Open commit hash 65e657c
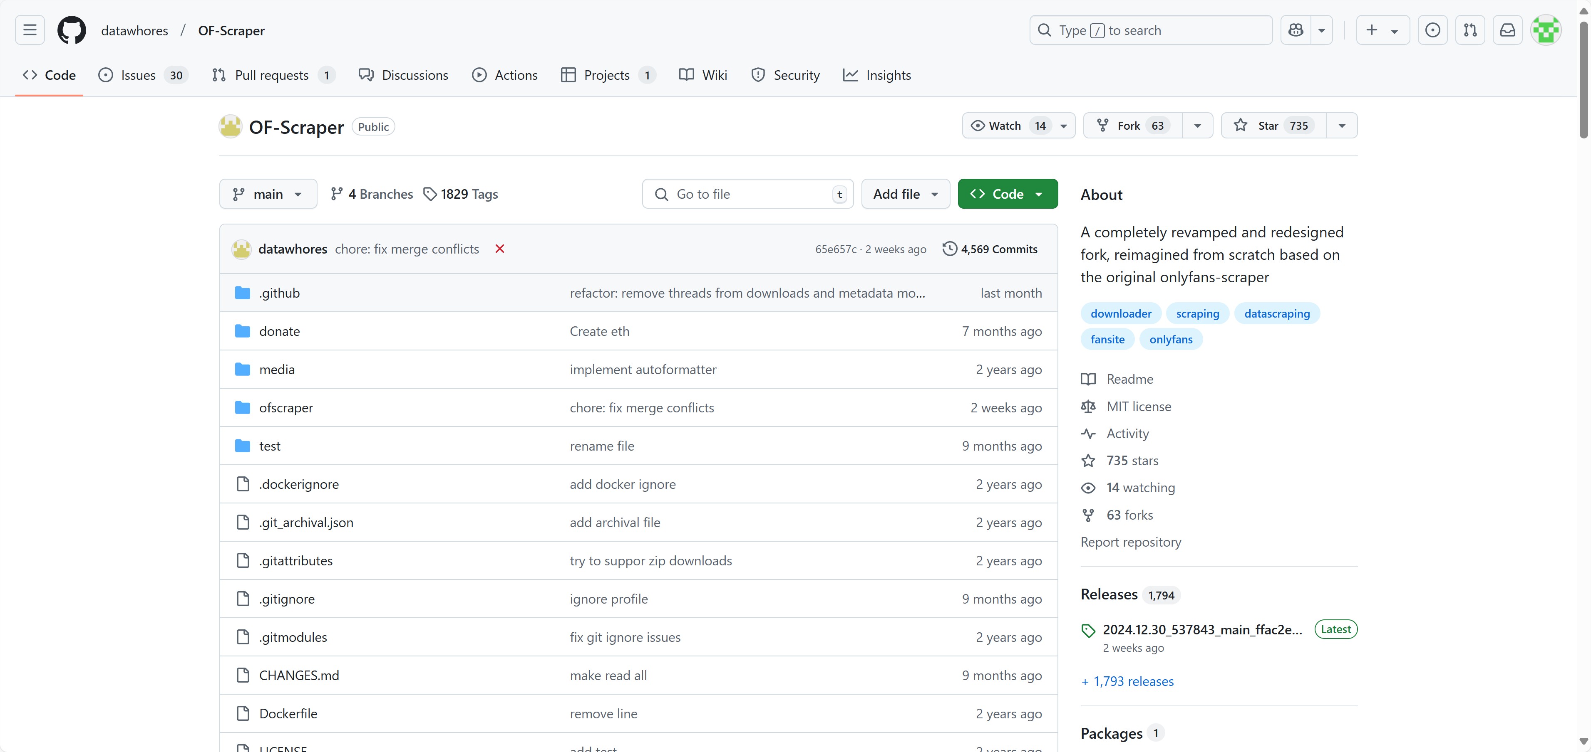 (836, 249)
